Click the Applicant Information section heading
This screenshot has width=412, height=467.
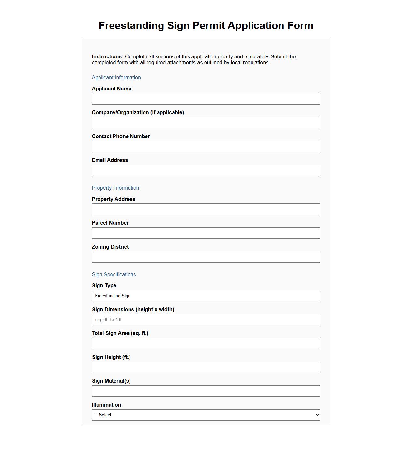point(116,77)
